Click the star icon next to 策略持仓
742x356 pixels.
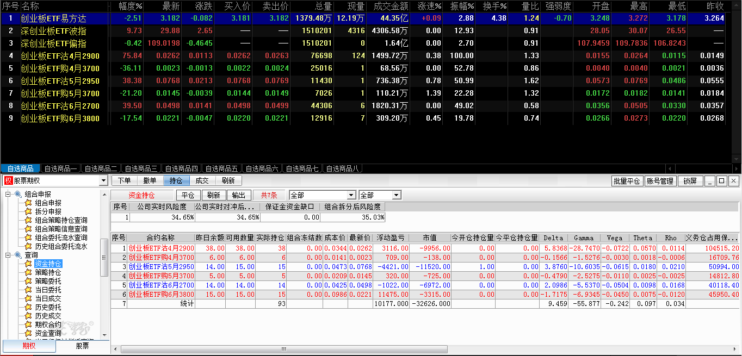click(x=28, y=272)
